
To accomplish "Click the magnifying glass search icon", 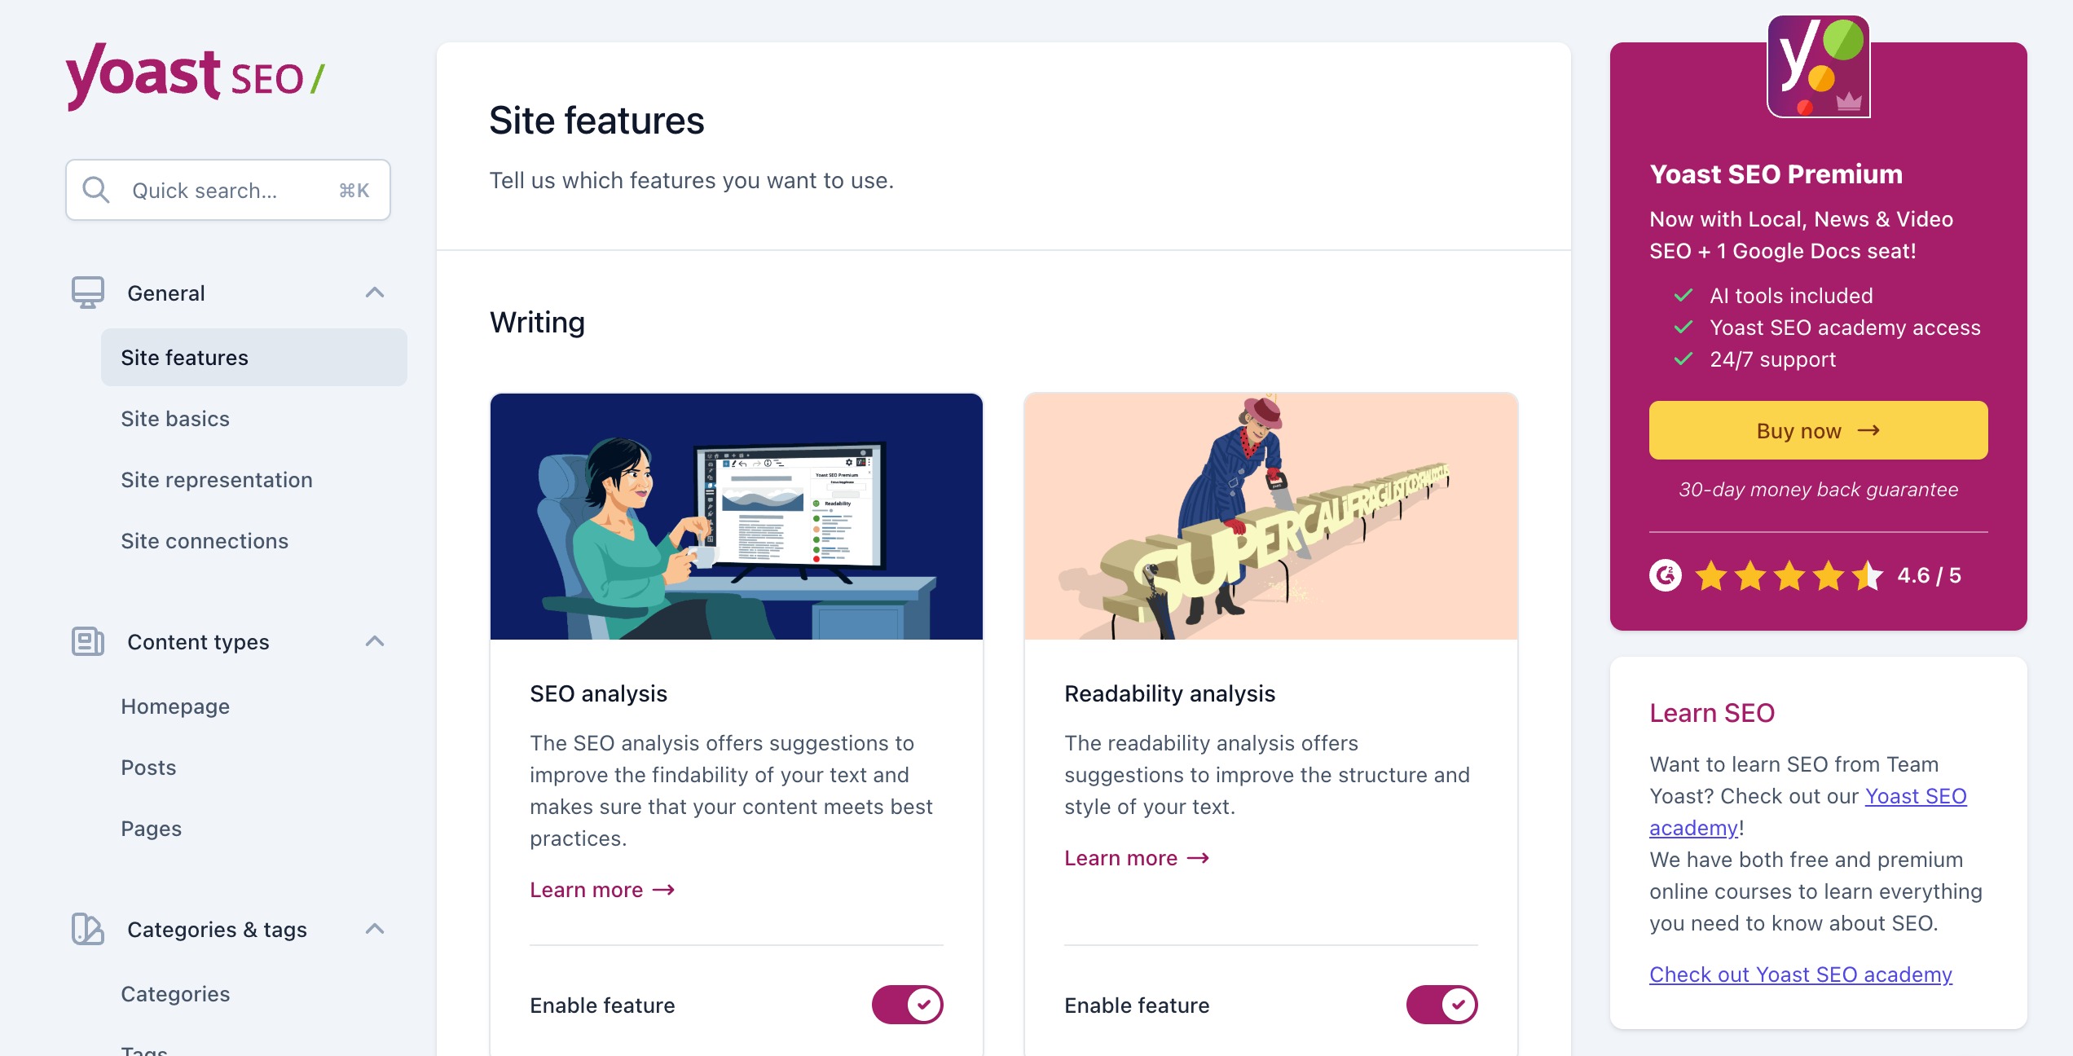I will coord(96,190).
